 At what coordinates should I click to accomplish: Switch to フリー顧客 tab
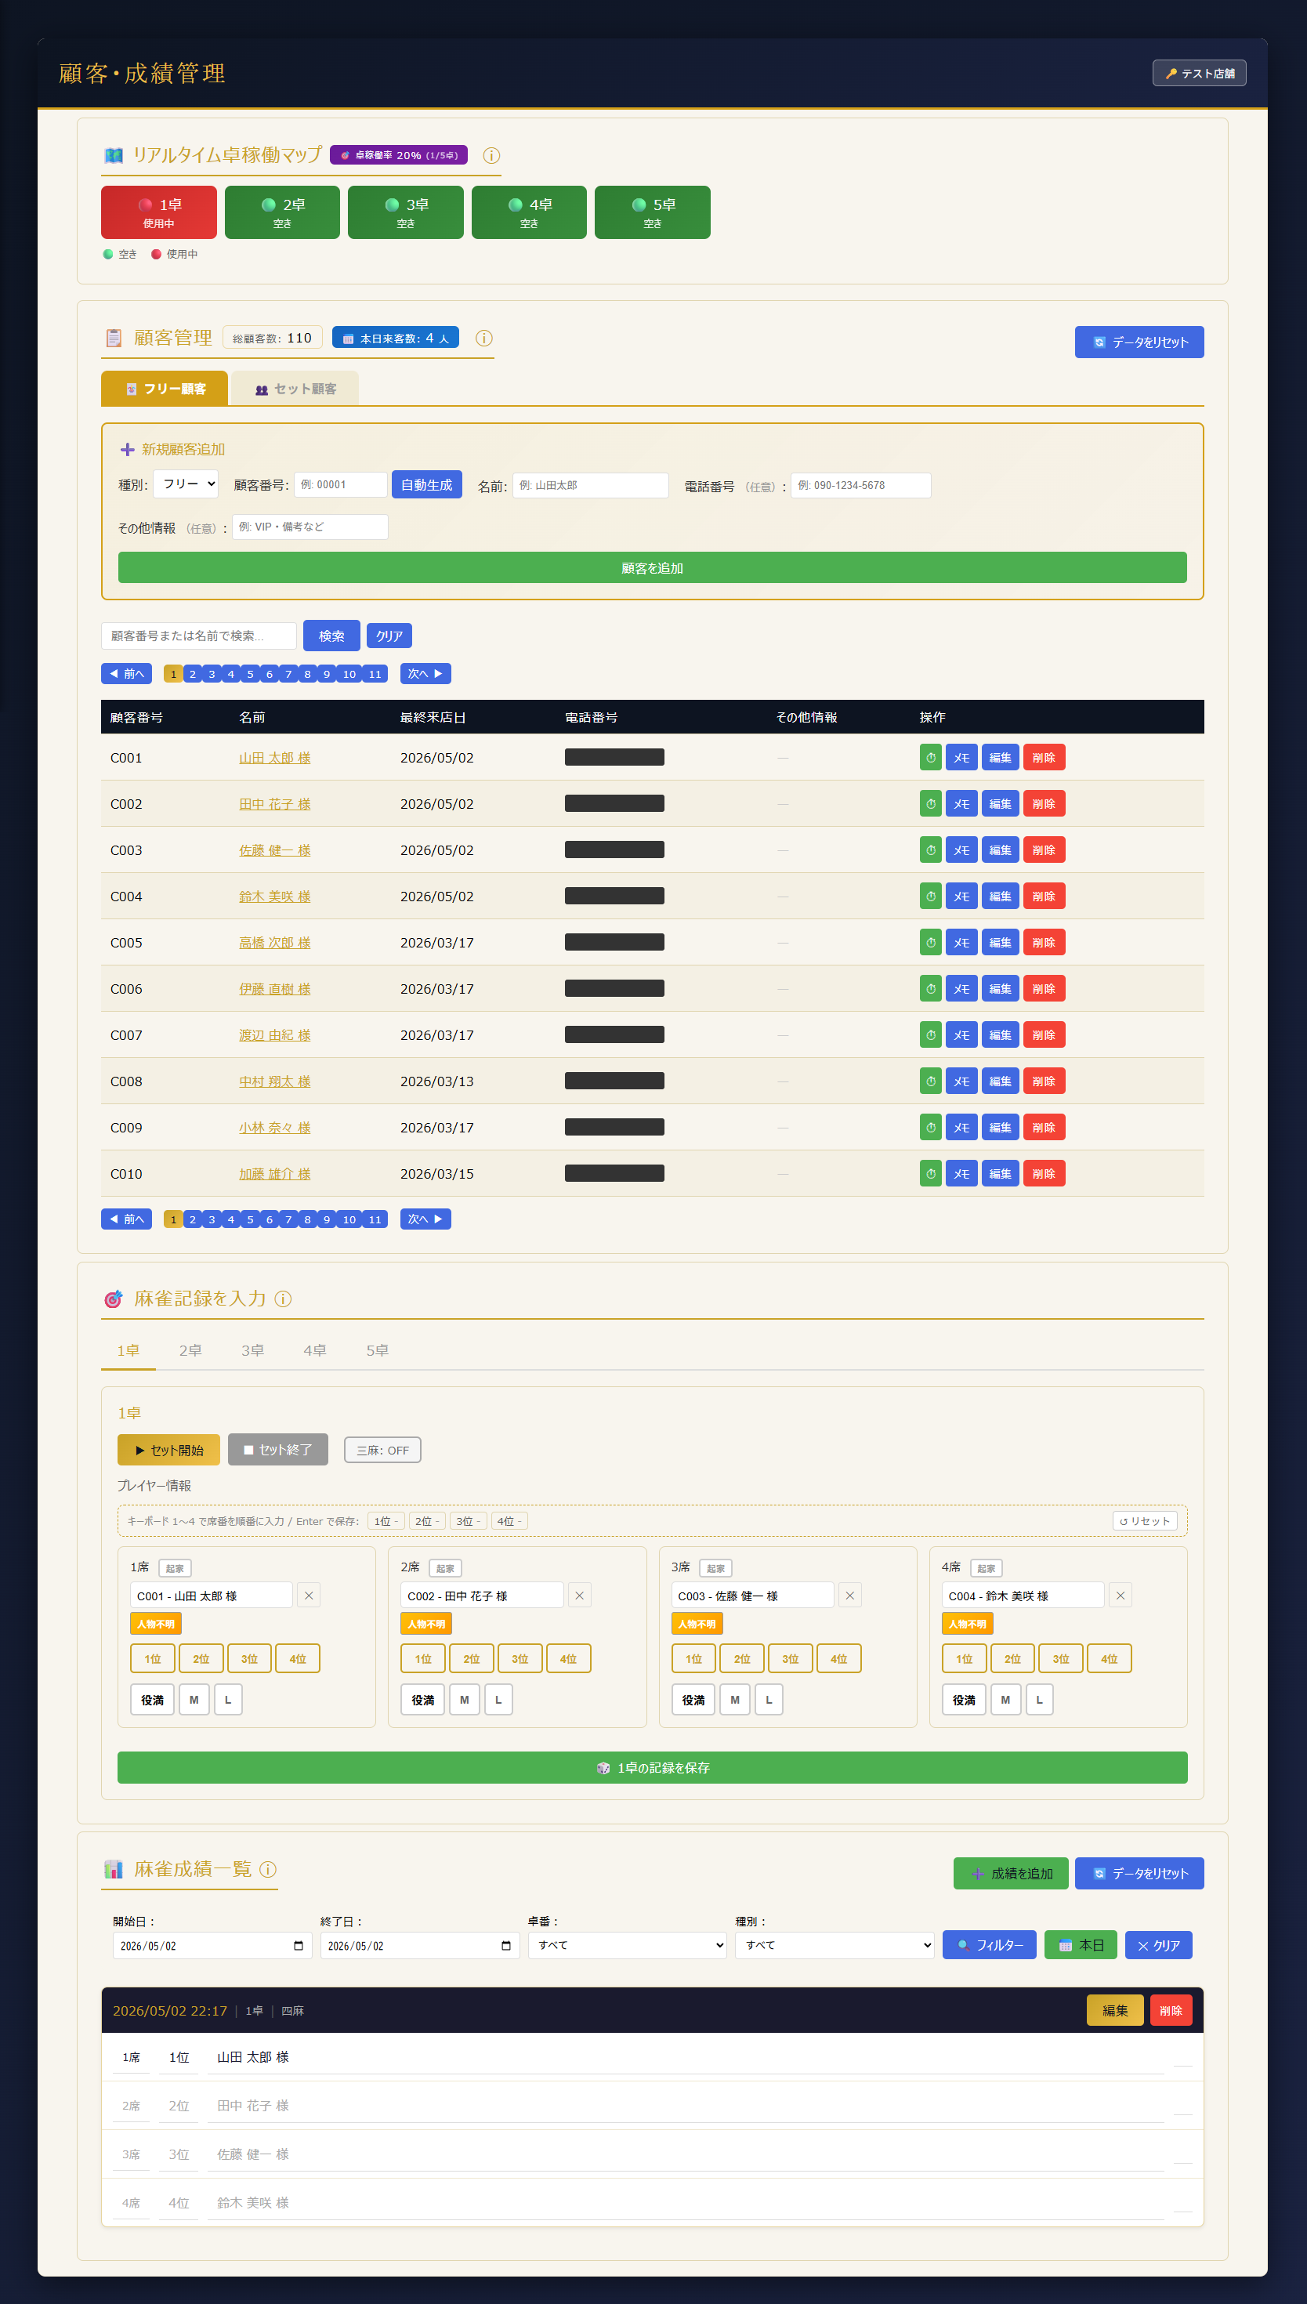pyautogui.click(x=165, y=389)
